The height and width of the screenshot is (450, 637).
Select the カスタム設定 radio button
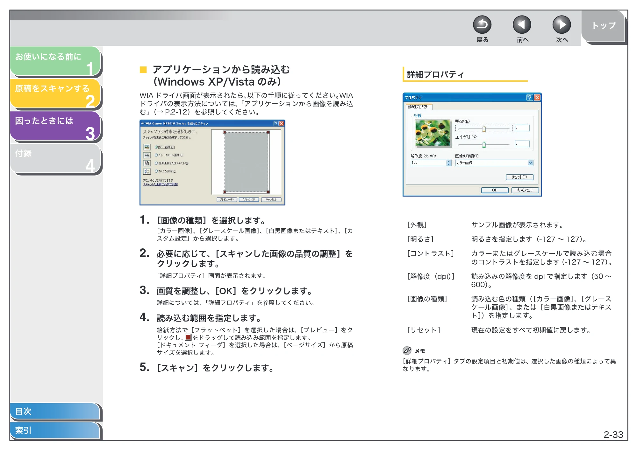(x=156, y=171)
